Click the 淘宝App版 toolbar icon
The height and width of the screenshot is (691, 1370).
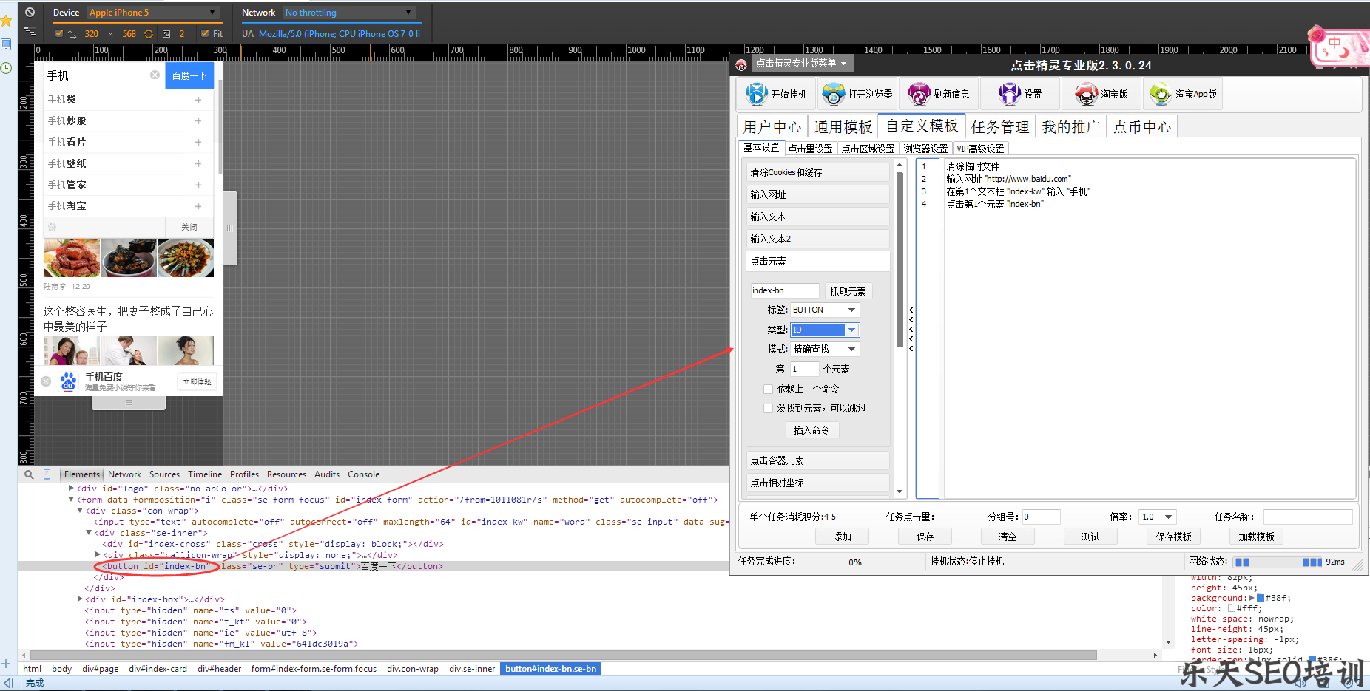tap(1161, 94)
